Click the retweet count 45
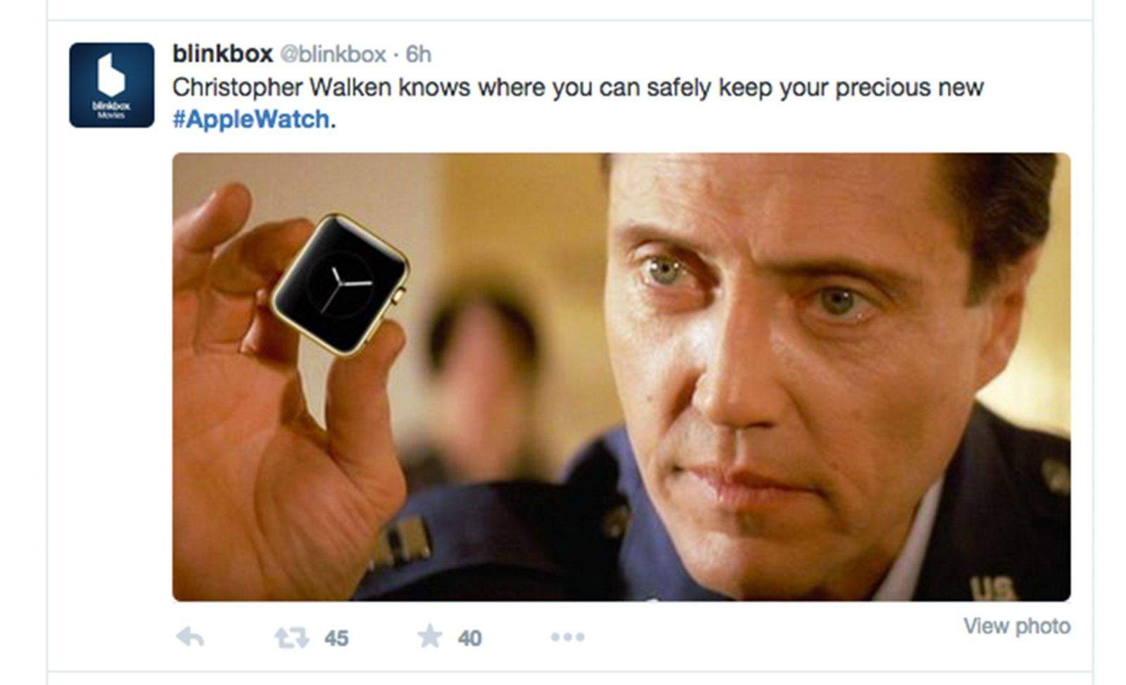The height and width of the screenshot is (685, 1126). (336, 638)
